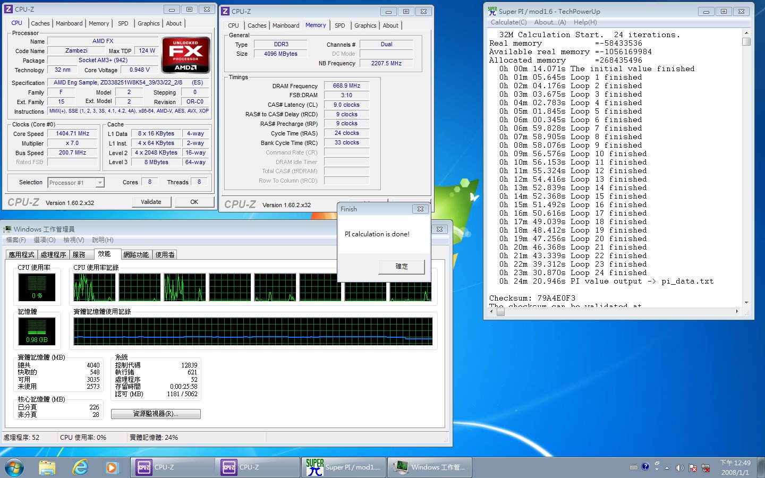Confirm PI calculation done with 確定
This screenshot has height=478, width=765.
click(x=402, y=267)
